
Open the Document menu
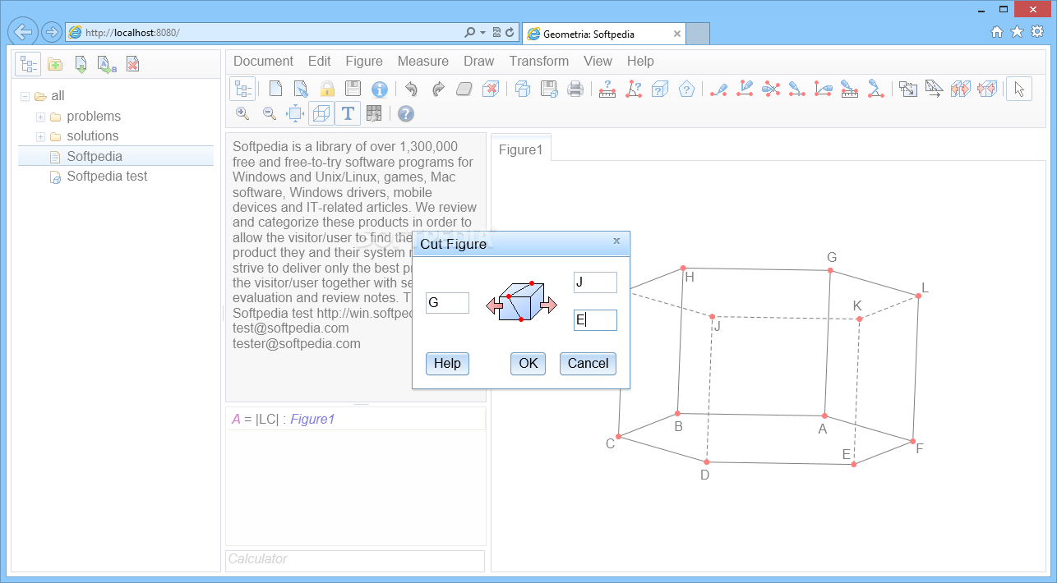[263, 61]
